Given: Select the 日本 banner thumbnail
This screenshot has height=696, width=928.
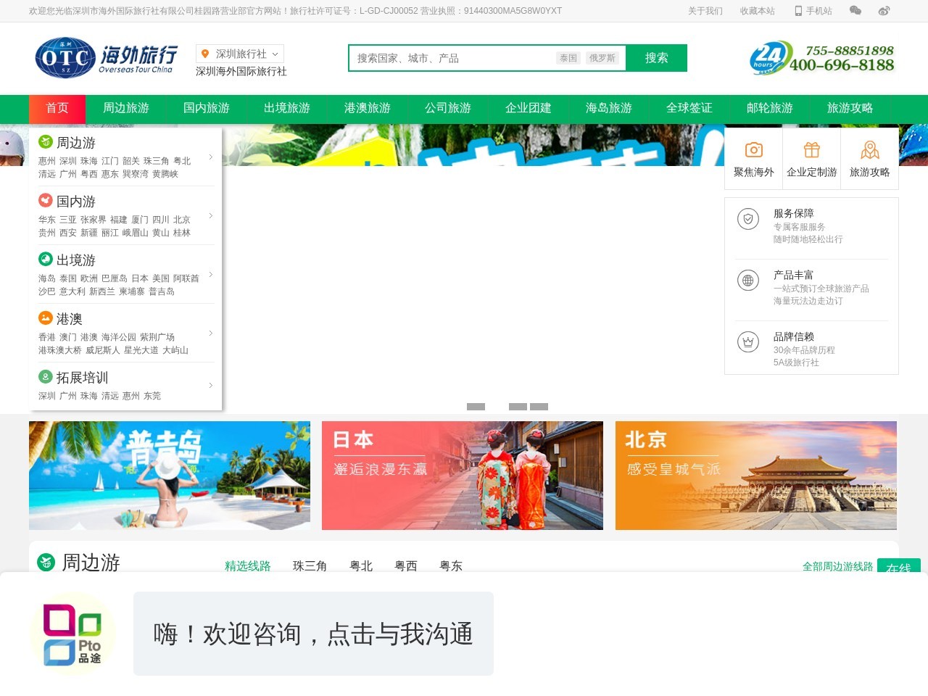Looking at the screenshot, I should click(463, 475).
